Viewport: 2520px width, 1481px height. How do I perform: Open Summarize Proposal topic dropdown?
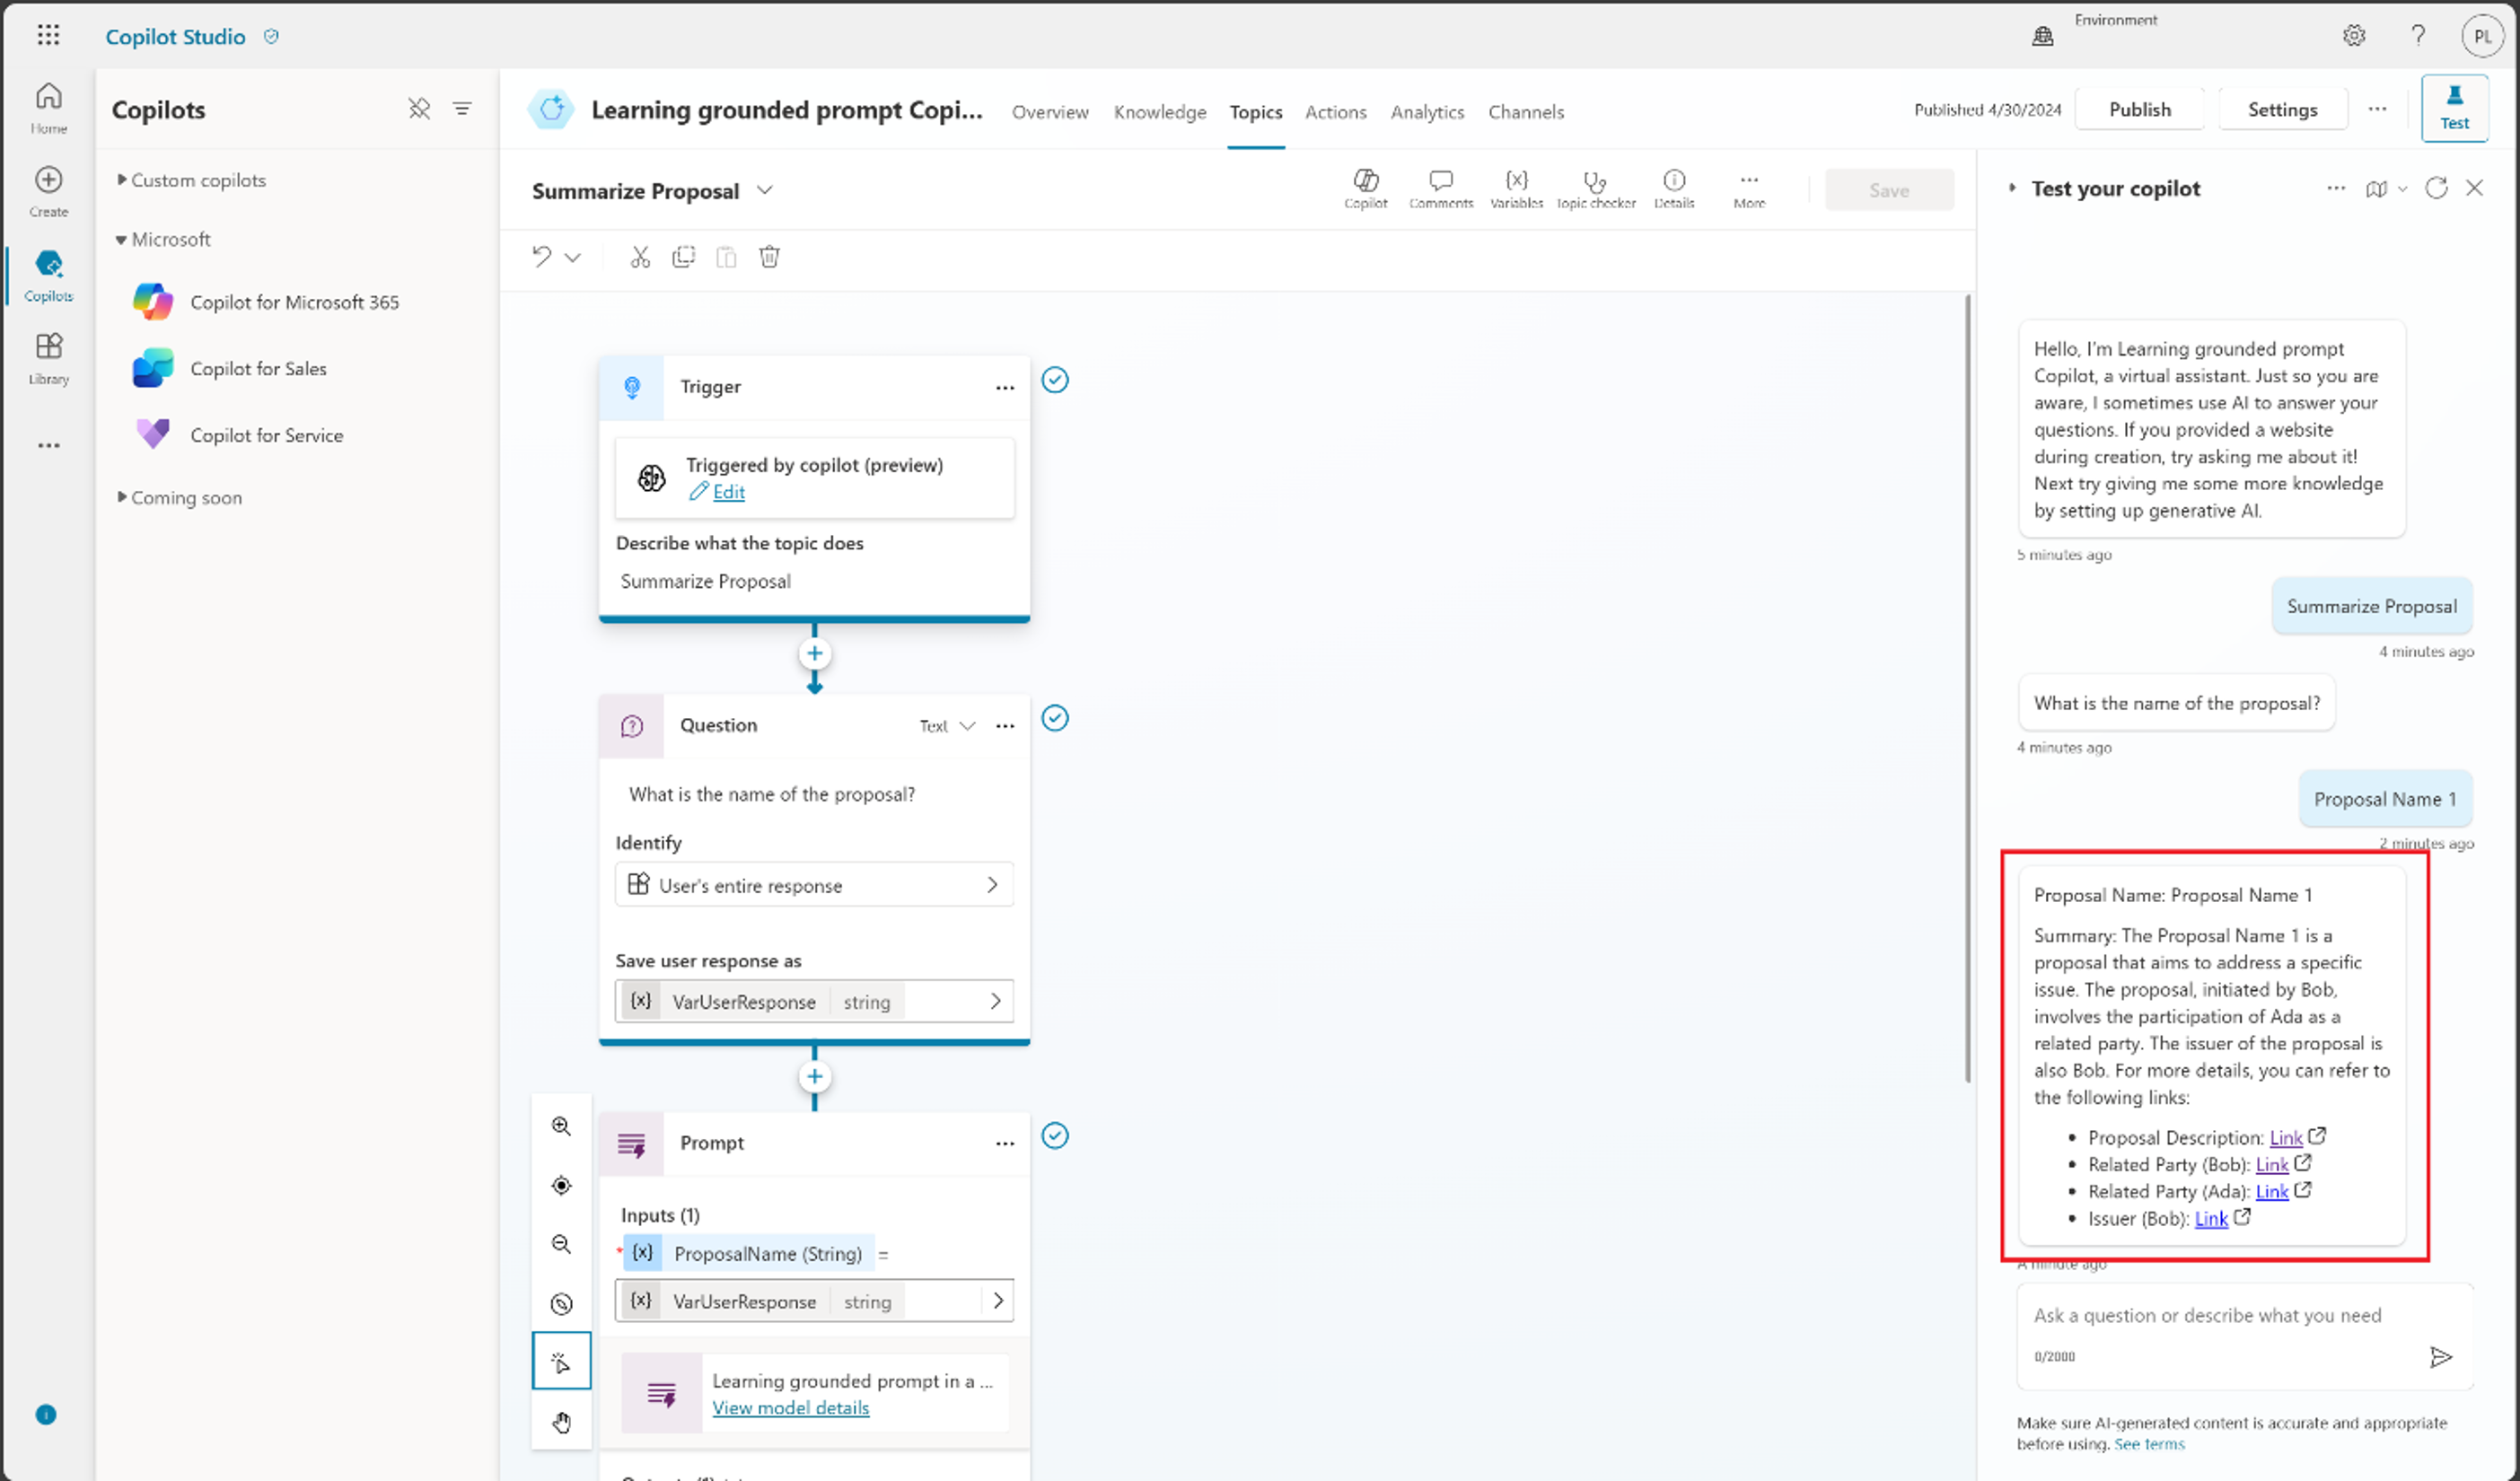pos(765,190)
